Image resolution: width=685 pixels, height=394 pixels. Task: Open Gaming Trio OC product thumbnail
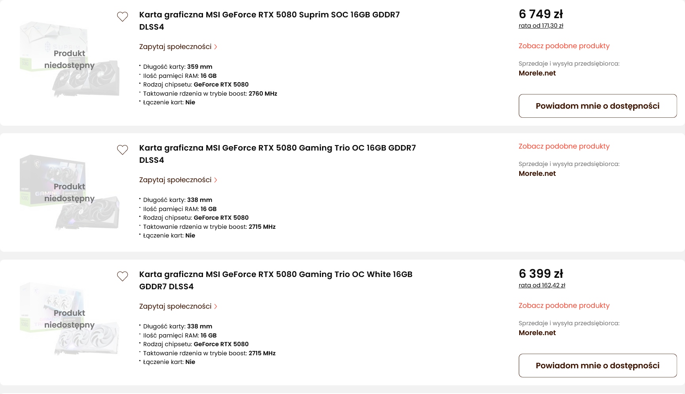[70, 192]
